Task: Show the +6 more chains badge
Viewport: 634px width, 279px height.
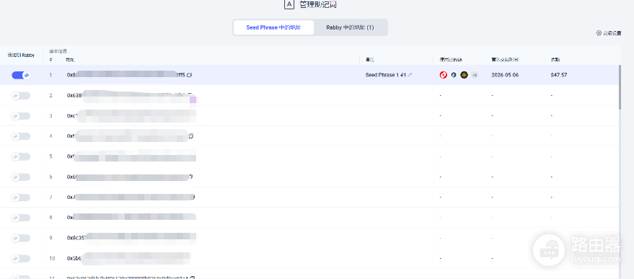Action: click(x=475, y=75)
